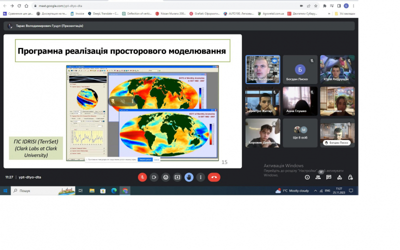Select Дмитро Житар's video tile
Screen dimensions: 400x250
point(263,101)
